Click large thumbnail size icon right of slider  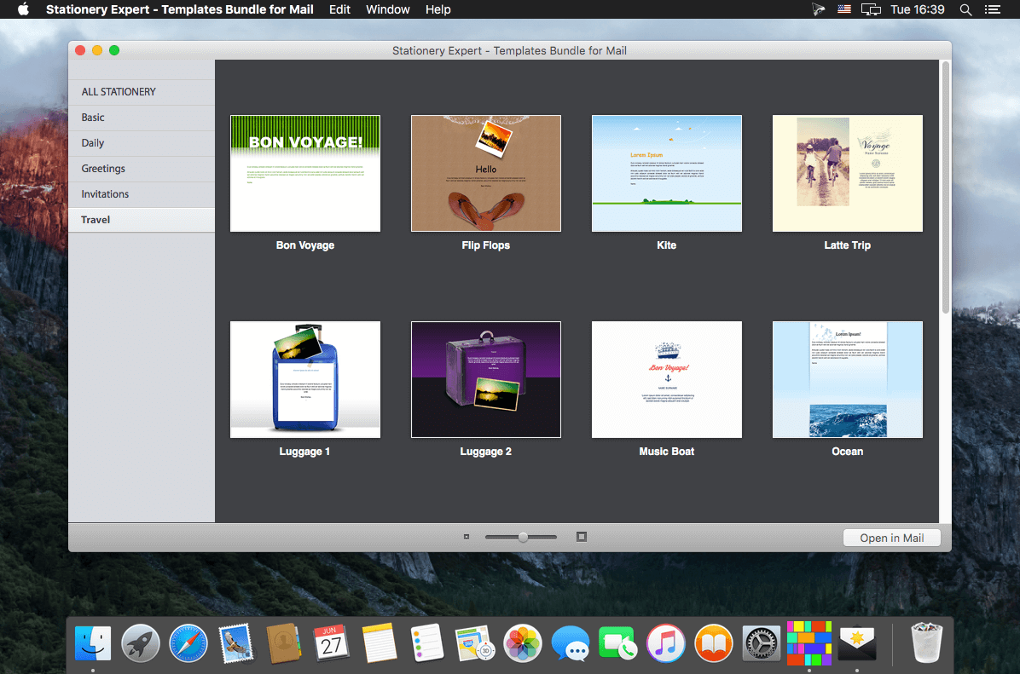tap(582, 537)
